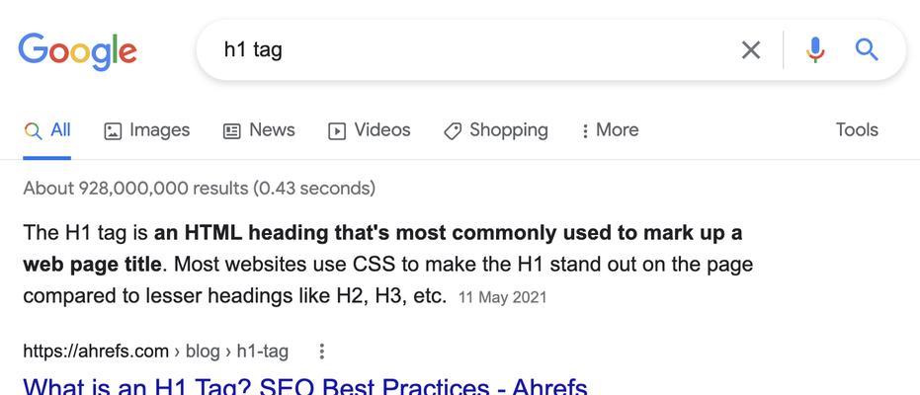
Task: Open the Videos tab
Action: [x=369, y=130]
